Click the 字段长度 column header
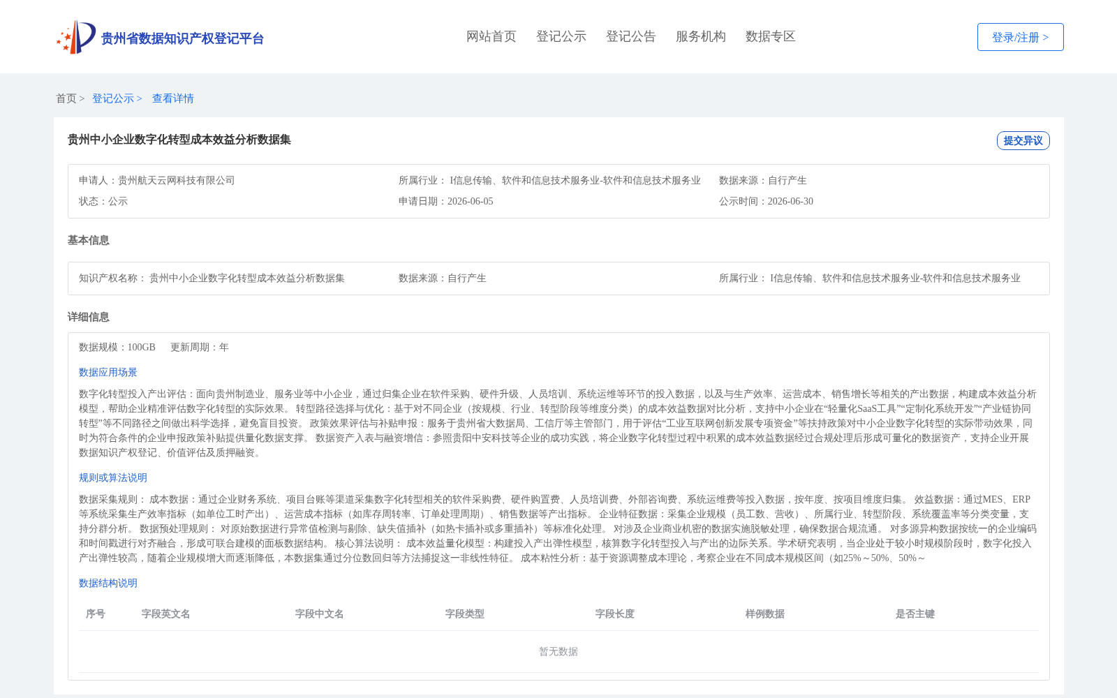Viewport: 1117px width, 698px height. tap(615, 614)
